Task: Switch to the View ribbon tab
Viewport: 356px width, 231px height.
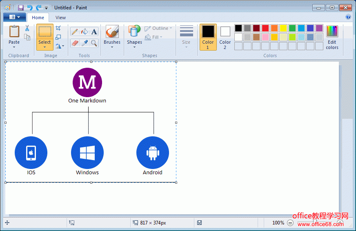Action: click(x=60, y=18)
